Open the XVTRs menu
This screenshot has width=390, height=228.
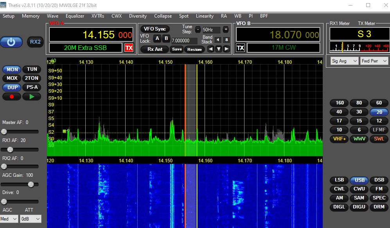(x=98, y=16)
